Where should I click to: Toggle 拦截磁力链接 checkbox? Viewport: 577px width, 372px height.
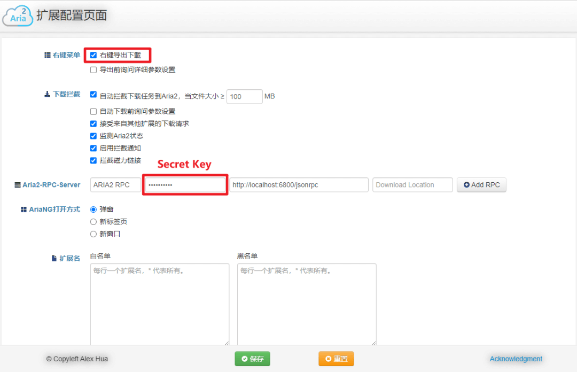[93, 160]
